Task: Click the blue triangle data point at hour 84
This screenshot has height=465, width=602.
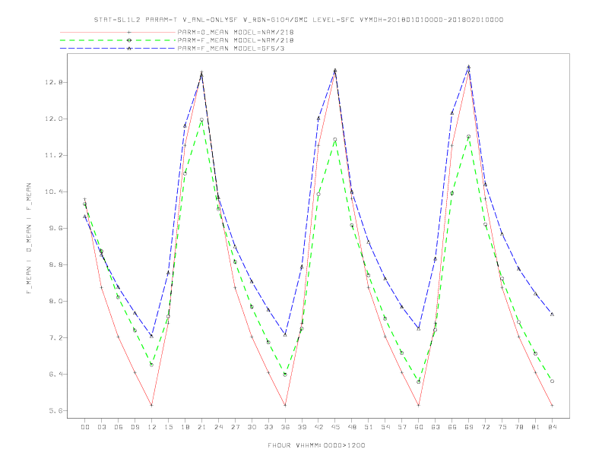Action: tap(552, 315)
